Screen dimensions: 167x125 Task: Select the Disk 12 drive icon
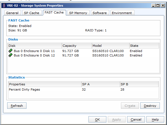(x=10, y=55)
